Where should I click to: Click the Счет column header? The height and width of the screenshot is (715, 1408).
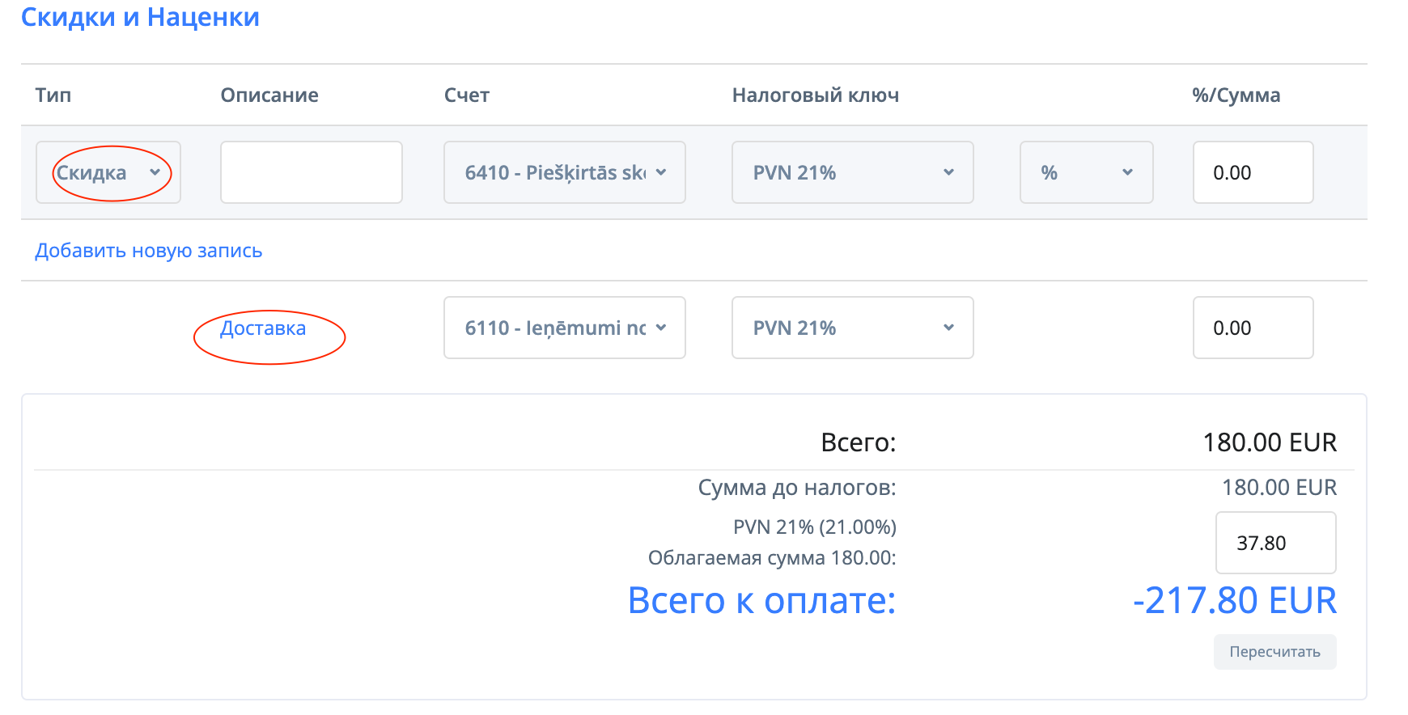tap(467, 95)
